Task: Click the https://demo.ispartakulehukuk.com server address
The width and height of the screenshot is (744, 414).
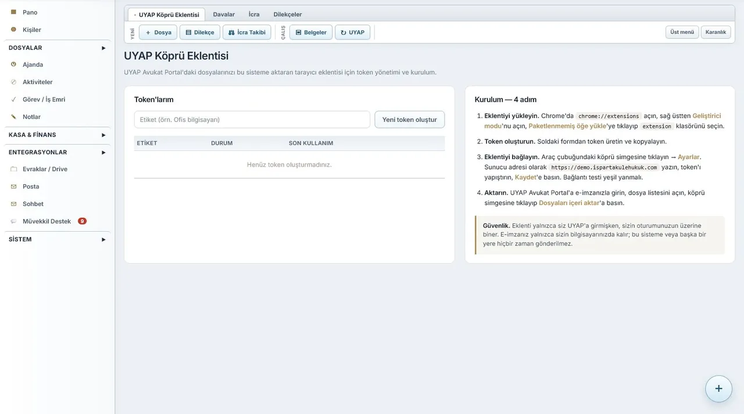Action: (x=604, y=167)
